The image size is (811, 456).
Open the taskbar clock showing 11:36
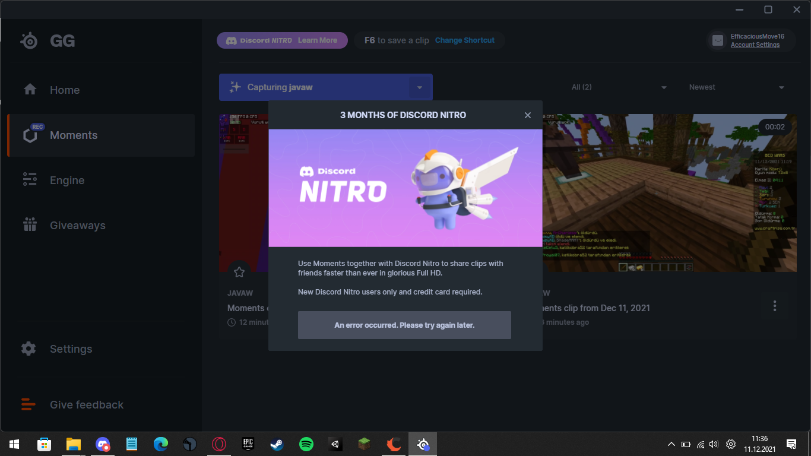(x=759, y=444)
